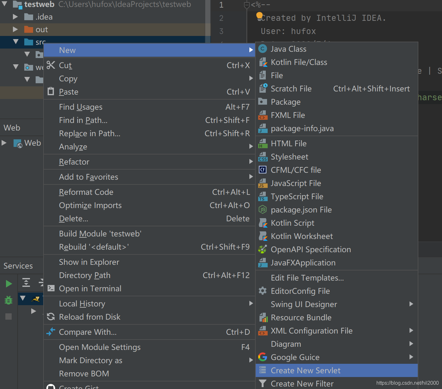Click the Cut scissors icon
The width and height of the screenshot is (442, 389).
(x=51, y=65)
